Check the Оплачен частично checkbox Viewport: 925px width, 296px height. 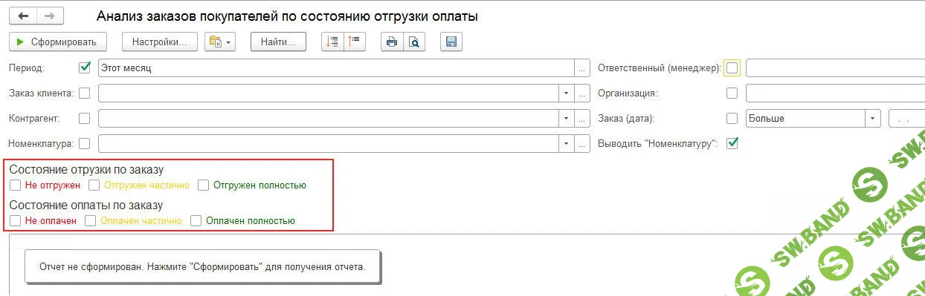pos(91,220)
